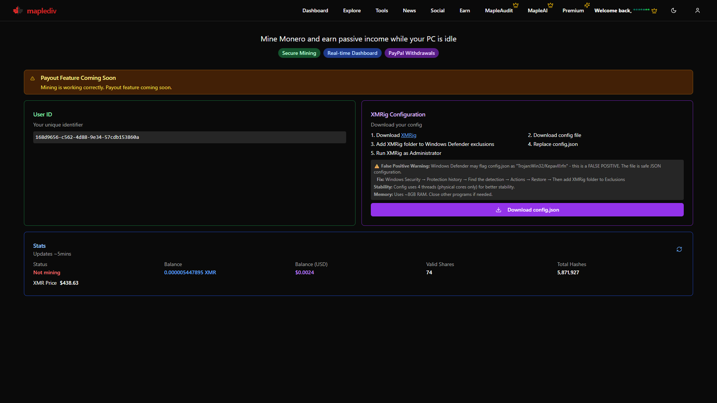Click the maplediv maple leaf logo
The height and width of the screenshot is (403, 717).
coord(17,10)
